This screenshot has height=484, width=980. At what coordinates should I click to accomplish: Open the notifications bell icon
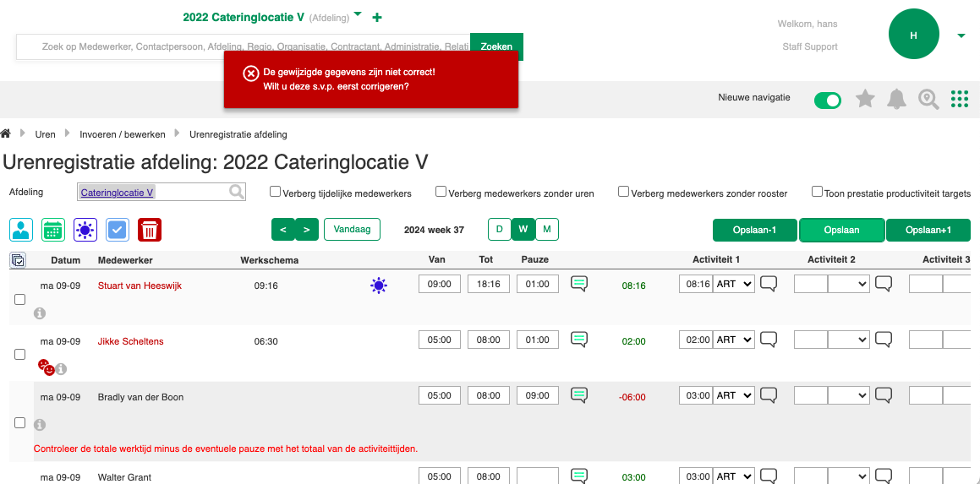(896, 100)
